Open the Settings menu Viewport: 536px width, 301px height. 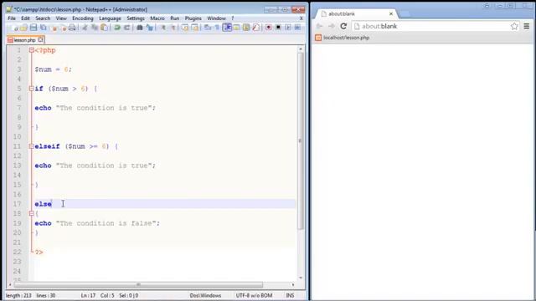[136, 18]
